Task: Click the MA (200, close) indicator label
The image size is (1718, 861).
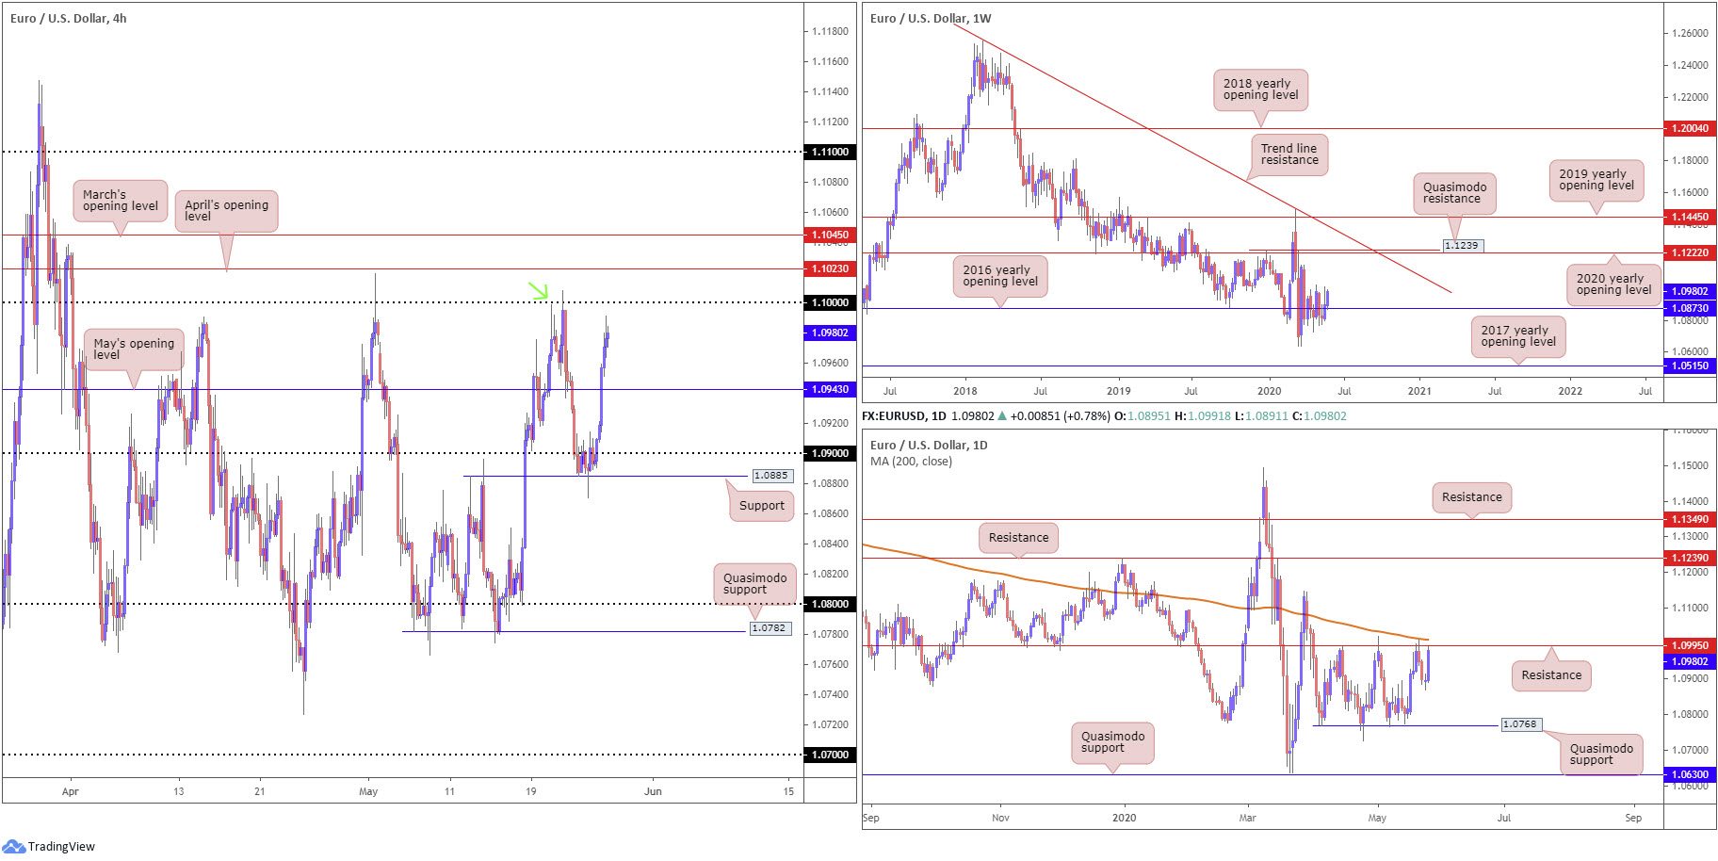Action: pyautogui.click(x=911, y=462)
